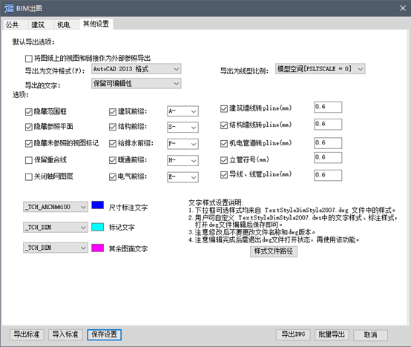Select the 其他设置 tab
The image size is (411, 347).
point(96,24)
